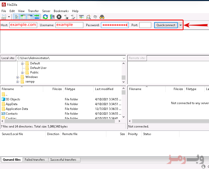Expand the Default folder node
This screenshot has height=169, width=209.
[x=22, y=64]
